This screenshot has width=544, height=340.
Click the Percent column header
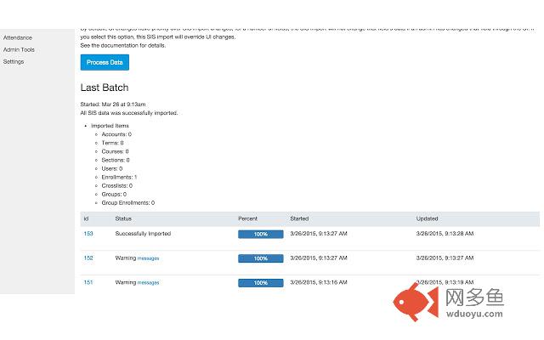(247, 218)
